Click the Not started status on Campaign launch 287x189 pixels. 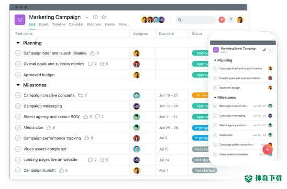204,170
